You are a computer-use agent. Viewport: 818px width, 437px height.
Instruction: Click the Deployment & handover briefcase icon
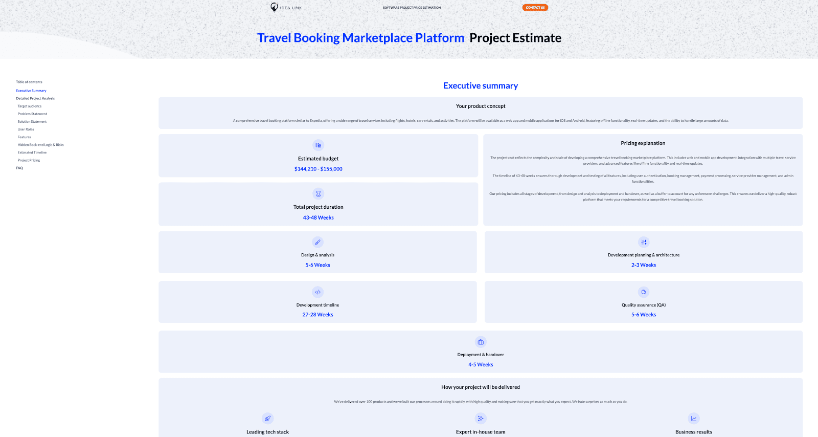481,342
